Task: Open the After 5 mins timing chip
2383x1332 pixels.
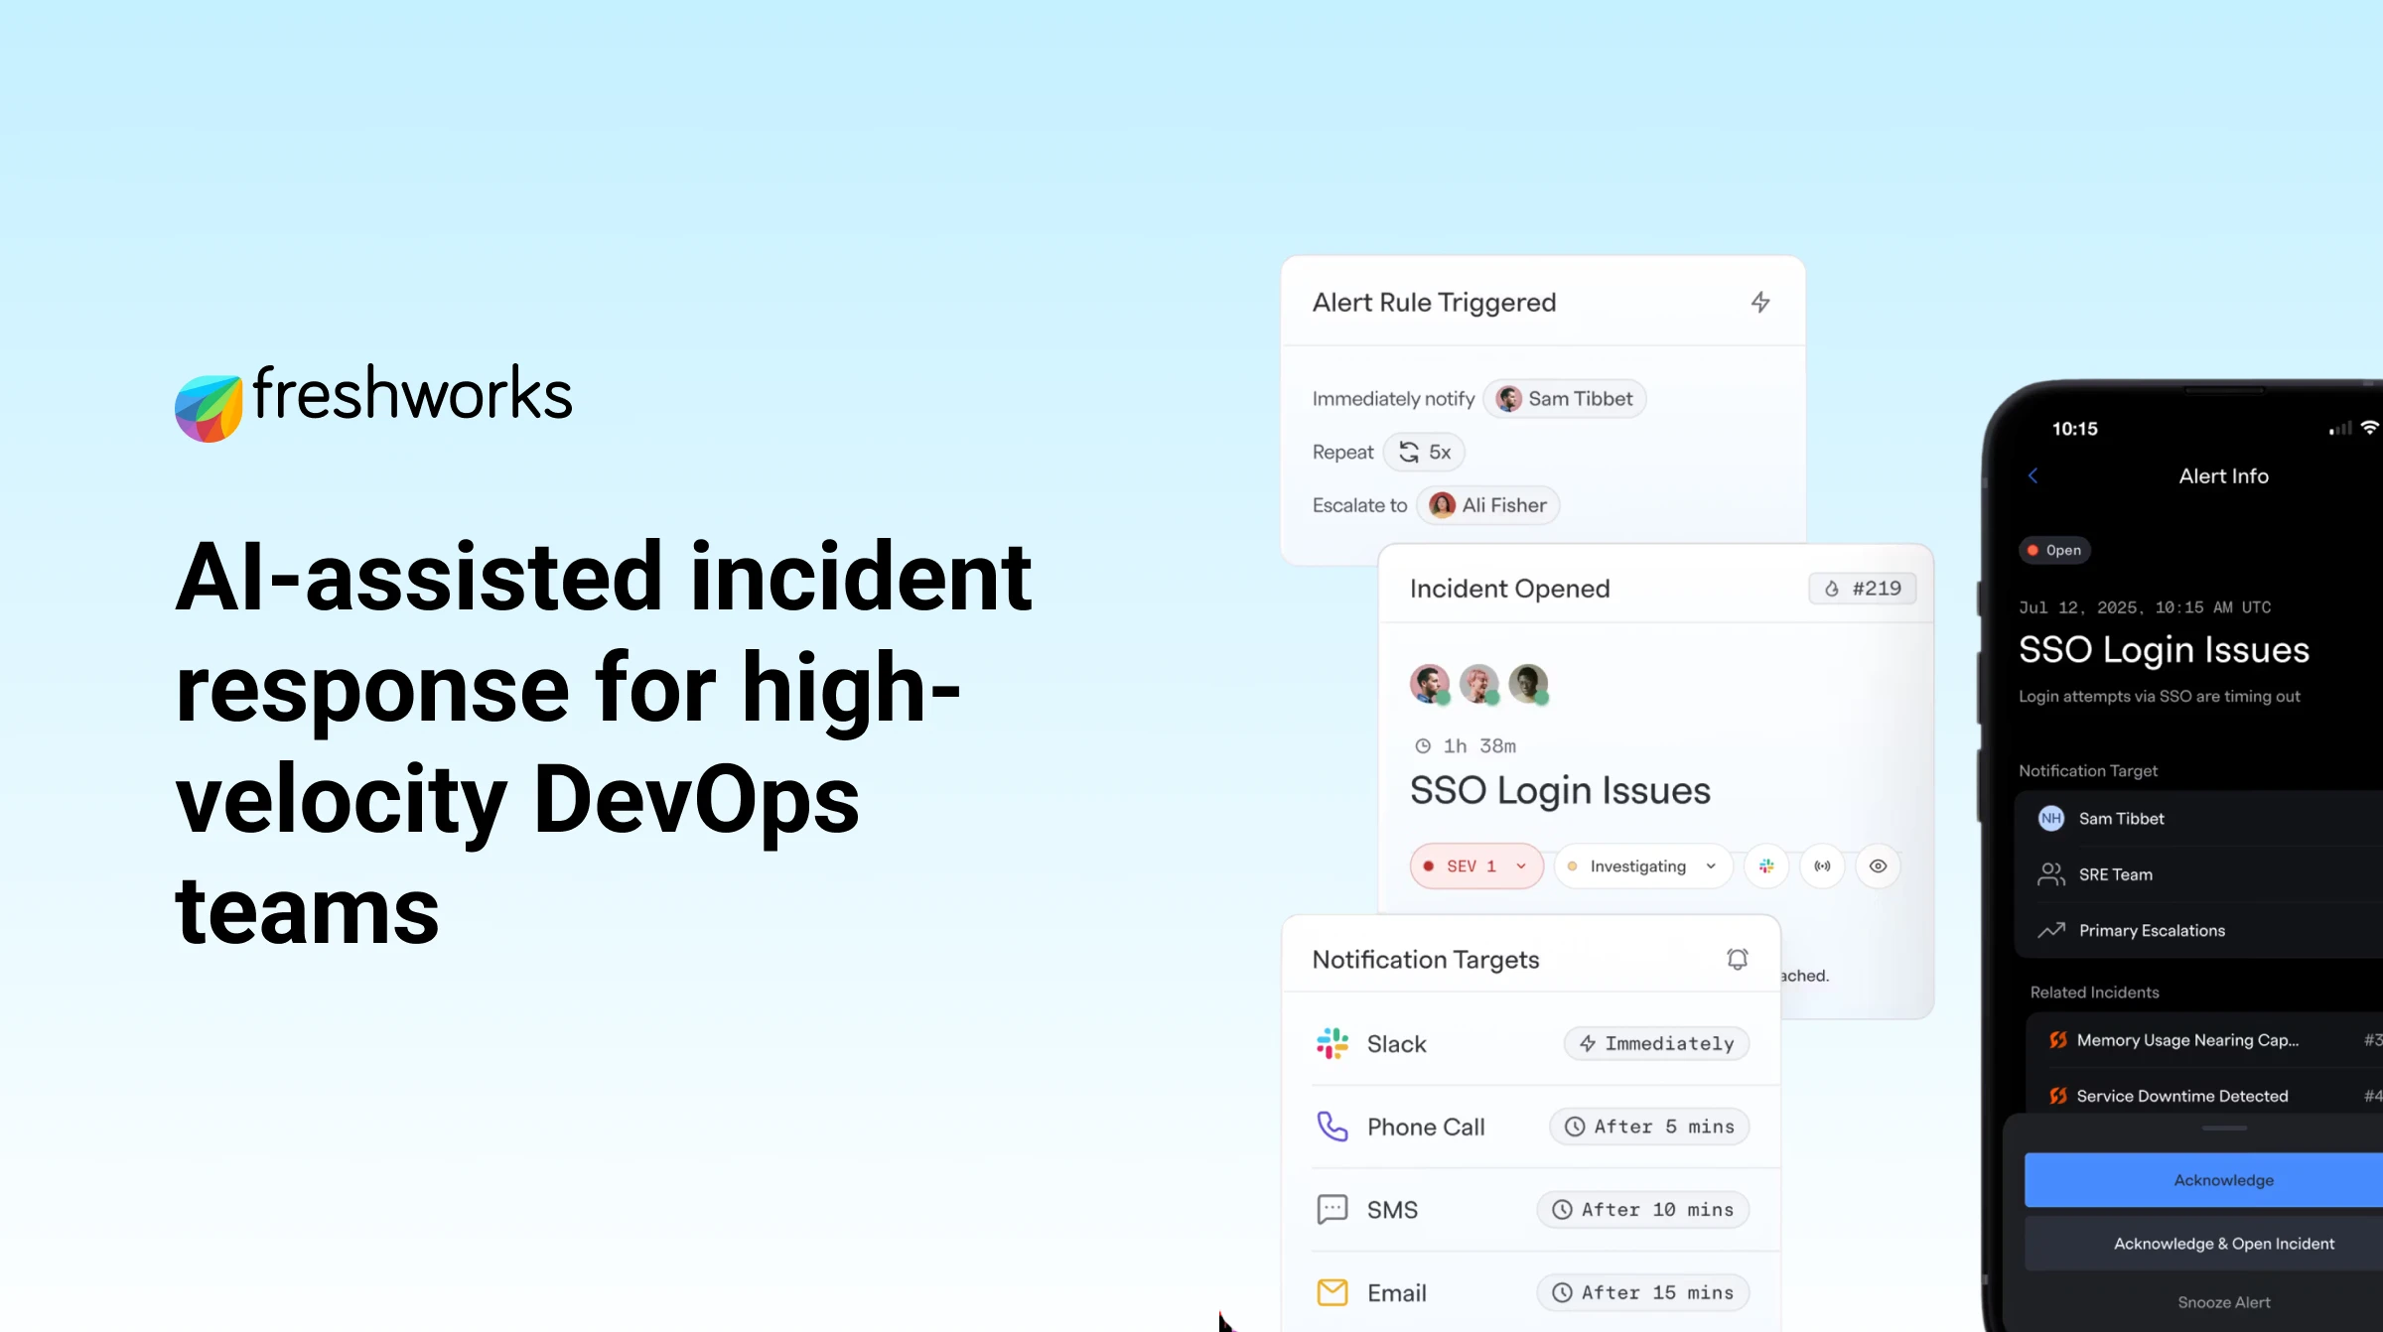Action: tap(1649, 1127)
